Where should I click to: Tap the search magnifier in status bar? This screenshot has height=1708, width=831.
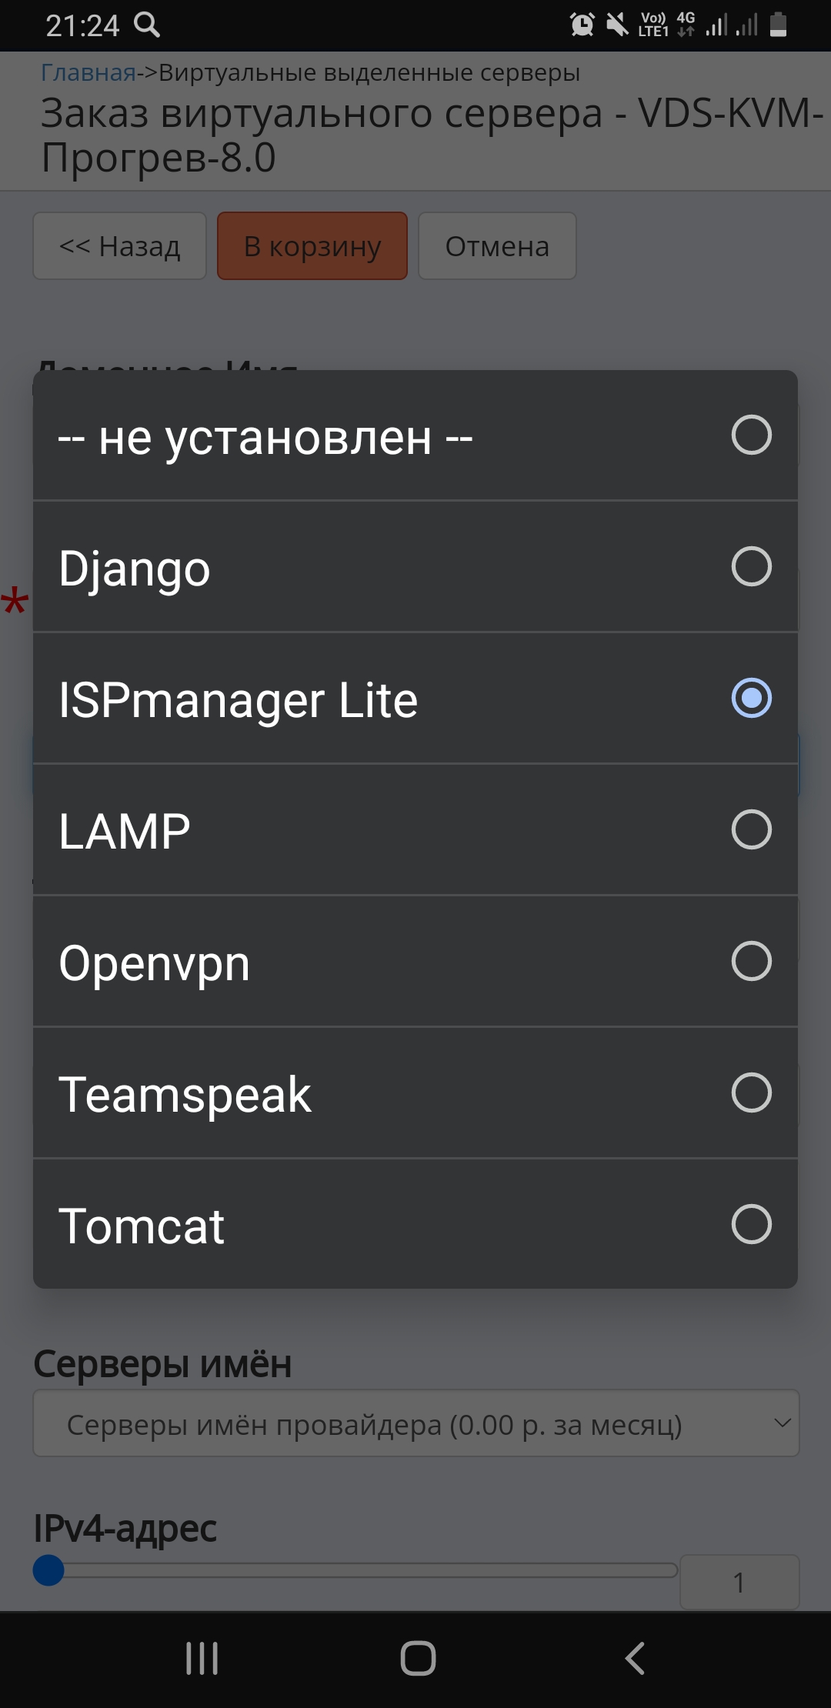[147, 25]
